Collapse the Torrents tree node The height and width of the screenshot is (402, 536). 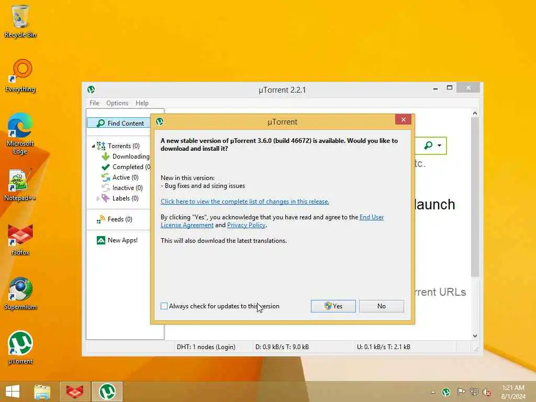(93, 147)
